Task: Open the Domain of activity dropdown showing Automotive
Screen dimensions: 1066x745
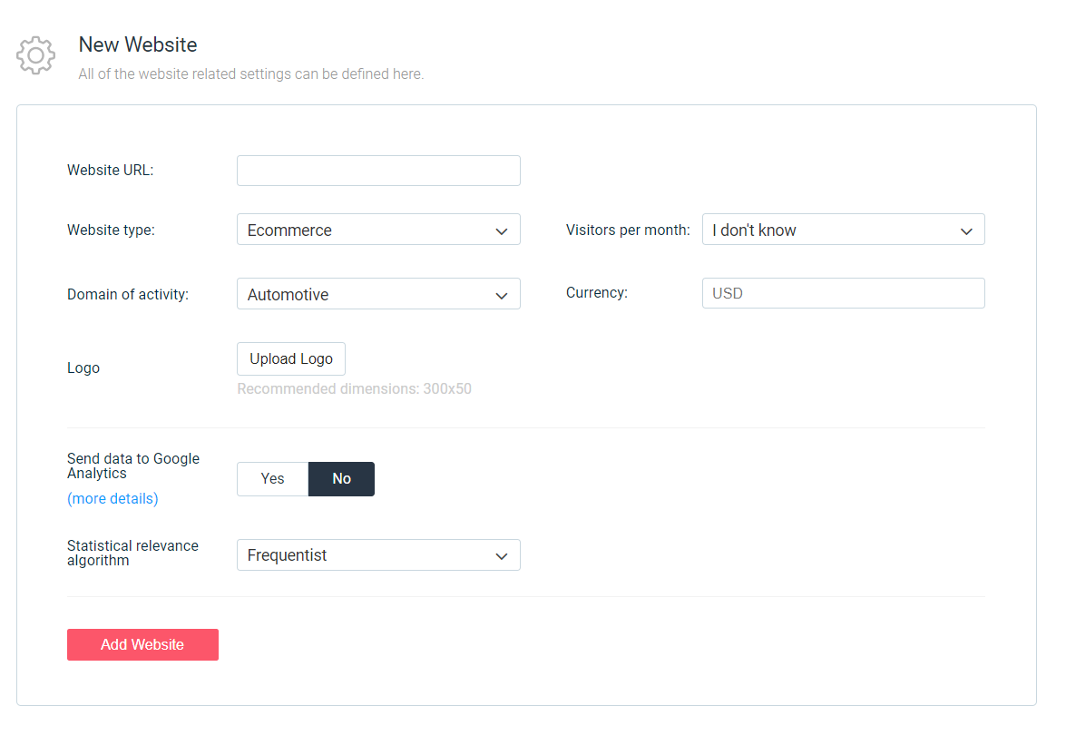Action: (x=377, y=294)
